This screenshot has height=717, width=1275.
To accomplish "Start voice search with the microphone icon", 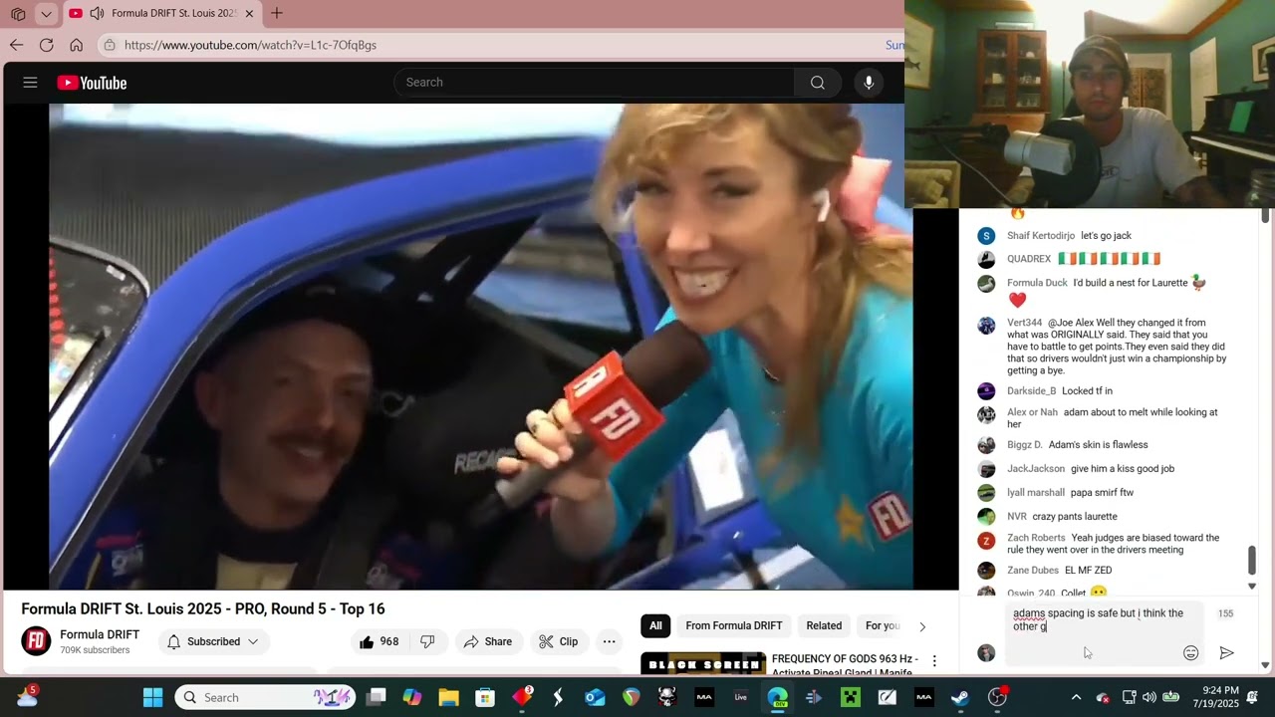I will [869, 83].
